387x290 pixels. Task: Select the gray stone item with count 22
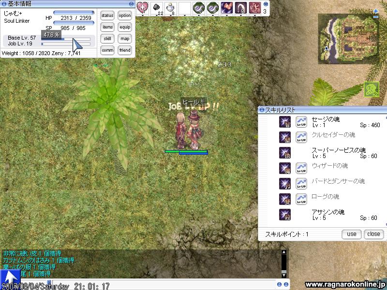[x=157, y=8]
